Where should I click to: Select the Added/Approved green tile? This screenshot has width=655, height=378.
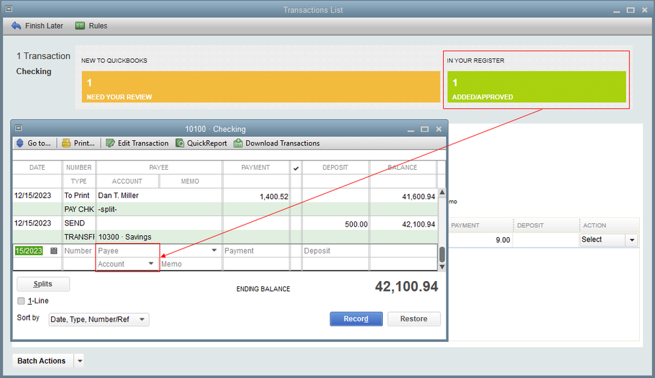(x=536, y=86)
